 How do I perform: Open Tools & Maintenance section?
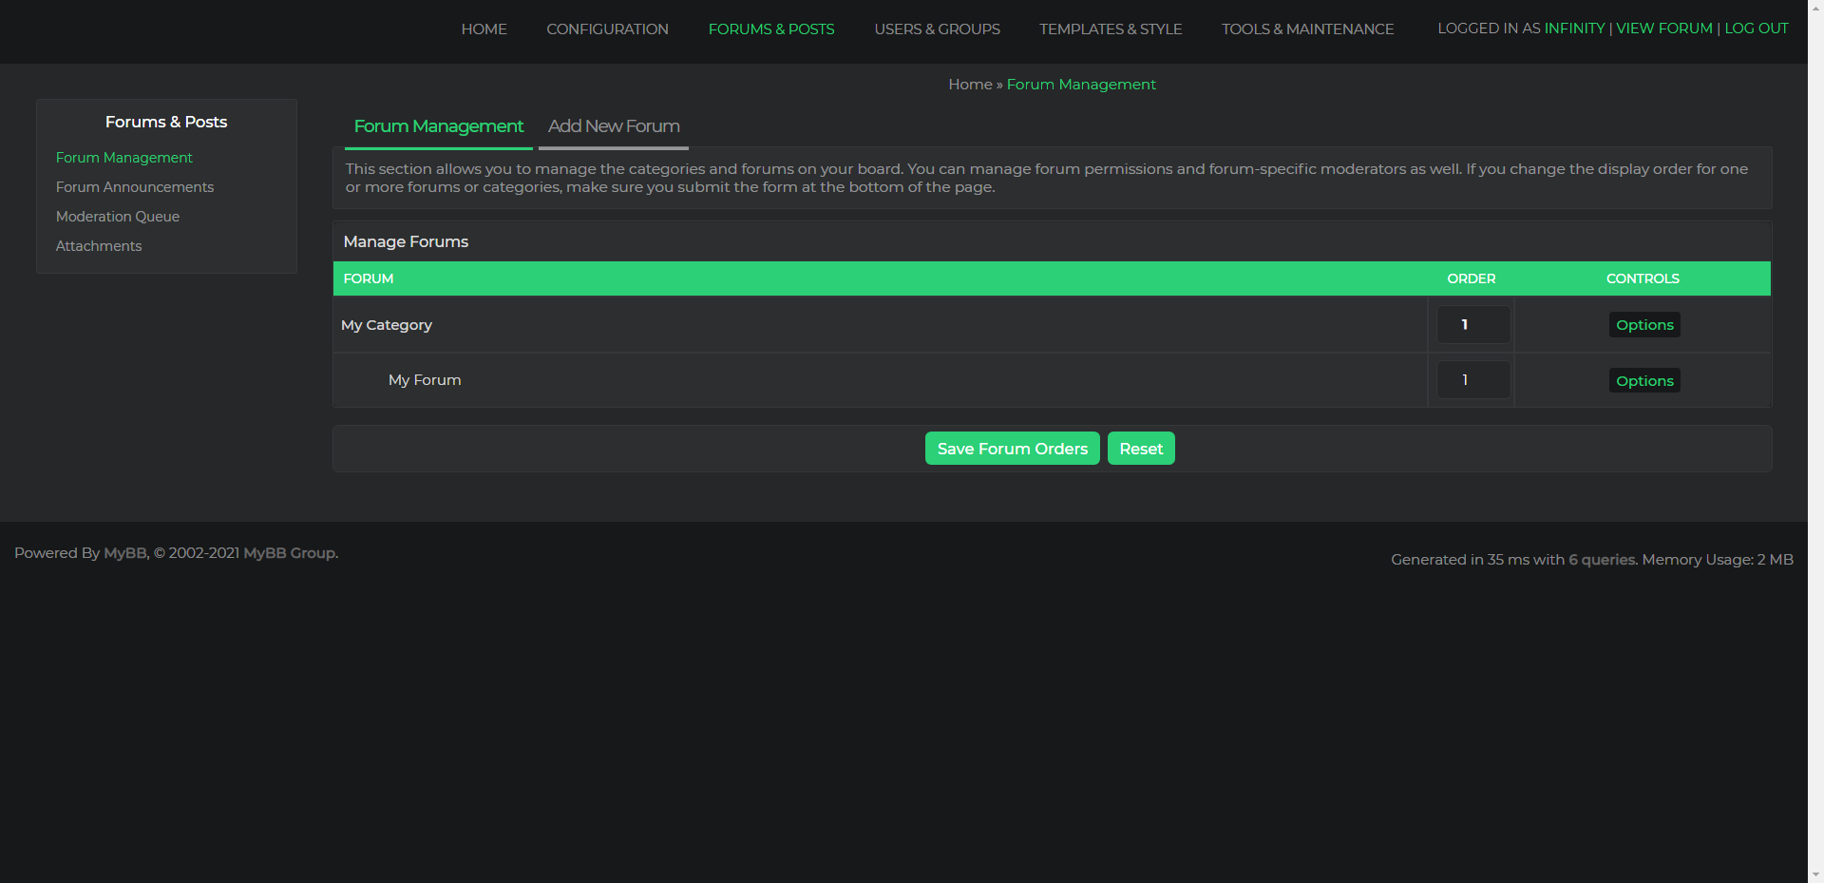(1307, 29)
